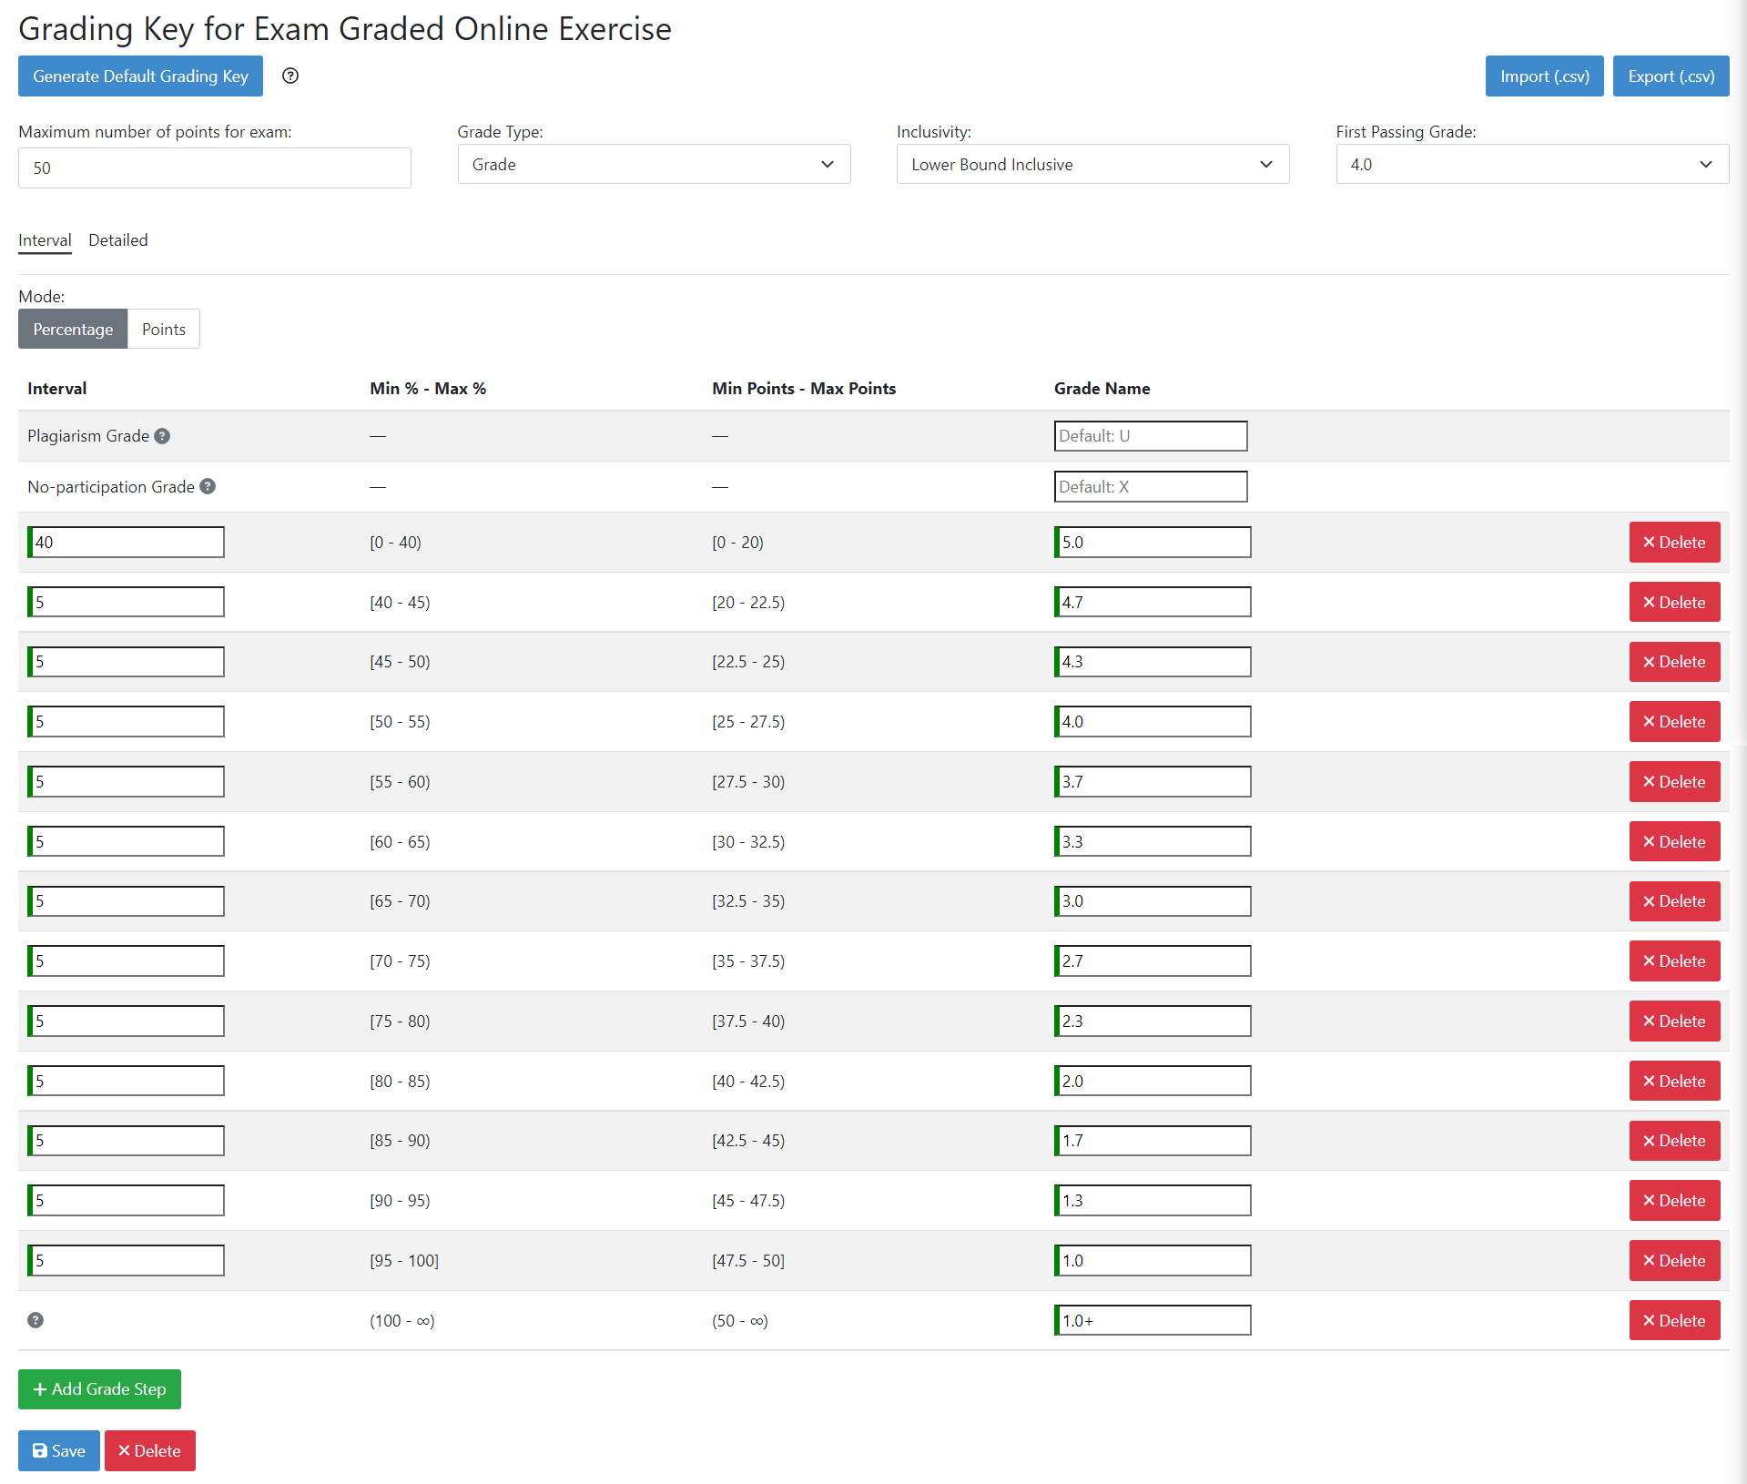Image resolution: width=1747 pixels, height=1484 pixels.
Task: Save the grading key
Action: click(59, 1451)
